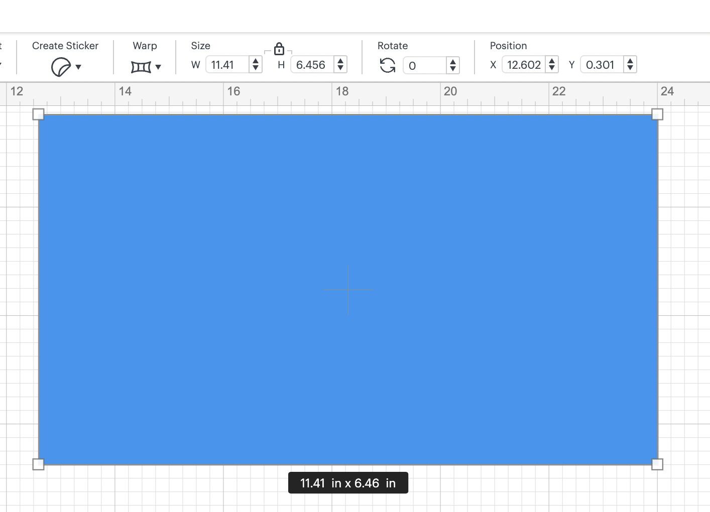Screen dimensions: 710x512
Task: Click the top-right selection handle
Action: pos(657,114)
